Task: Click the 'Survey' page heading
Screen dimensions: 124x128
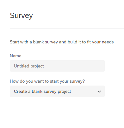Action: pyautogui.click(x=21, y=16)
